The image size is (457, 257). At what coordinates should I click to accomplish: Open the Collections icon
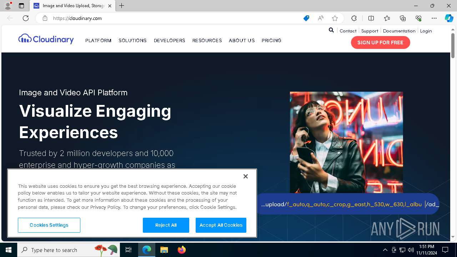[x=403, y=18]
